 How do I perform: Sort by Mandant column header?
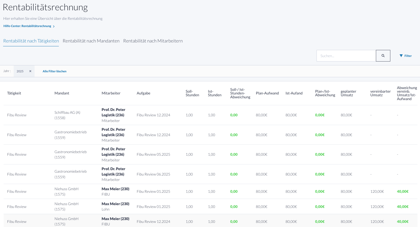coord(62,93)
